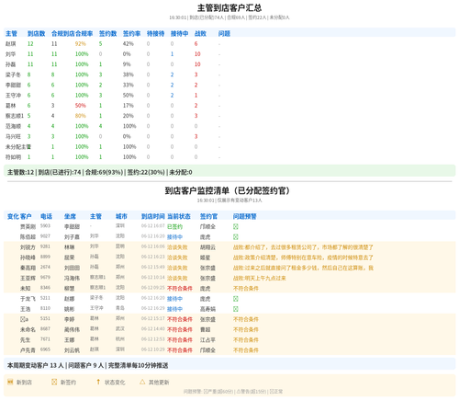Viewport: 459px width, 412px height.
Task: Click the 42% sign rate cell
Action: point(129,44)
